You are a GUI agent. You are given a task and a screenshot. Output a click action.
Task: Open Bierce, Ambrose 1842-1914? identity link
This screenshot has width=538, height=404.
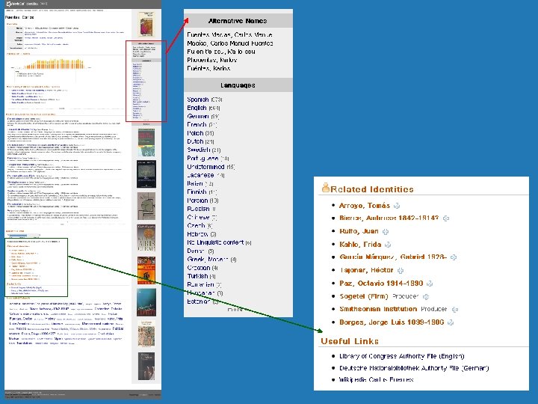[389, 218]
